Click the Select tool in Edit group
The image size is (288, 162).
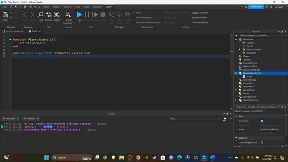pos(57,15)
